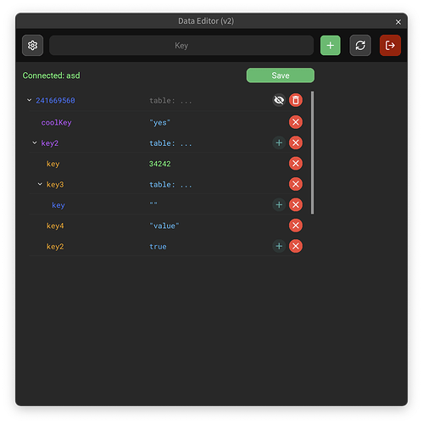Open settings with the gear icon
This screenshot has width=423, height=424.
pyautogui.click(x=32, y=45)
